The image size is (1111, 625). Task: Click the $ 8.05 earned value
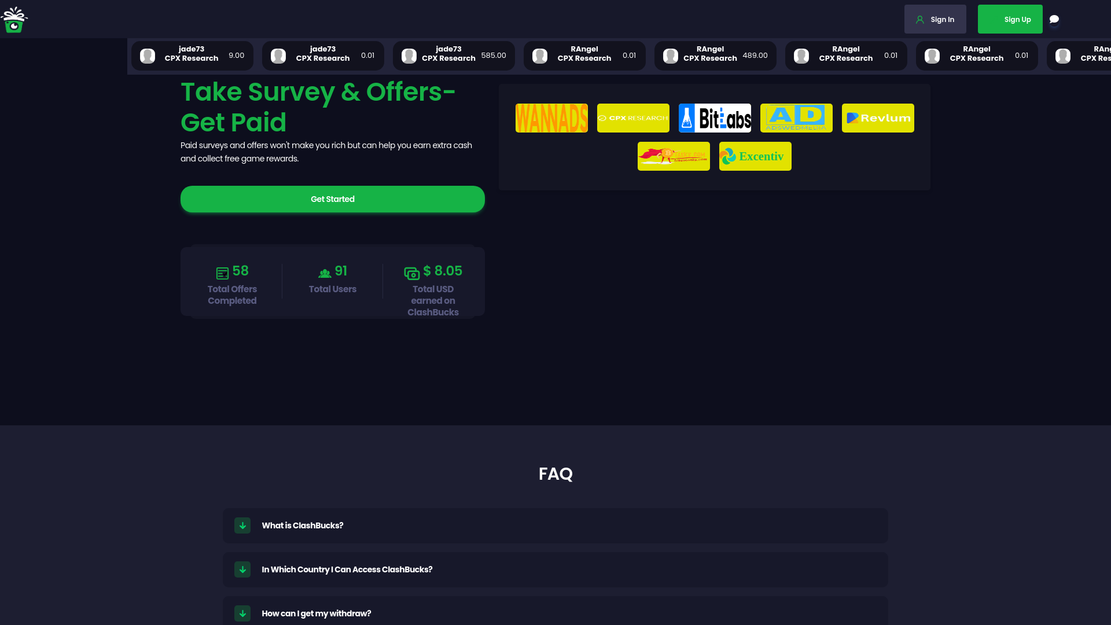click(x=443, y=271)
